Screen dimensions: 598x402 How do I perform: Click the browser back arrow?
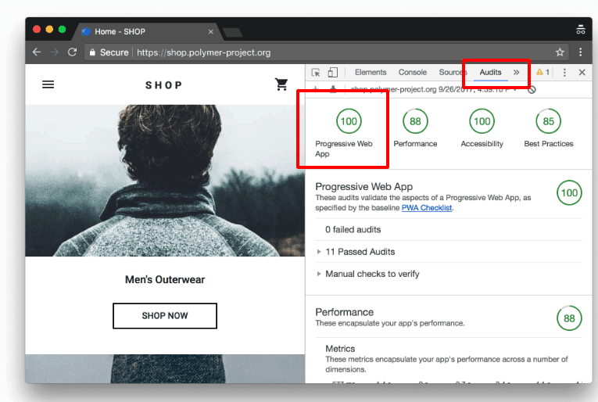[37, 52]
